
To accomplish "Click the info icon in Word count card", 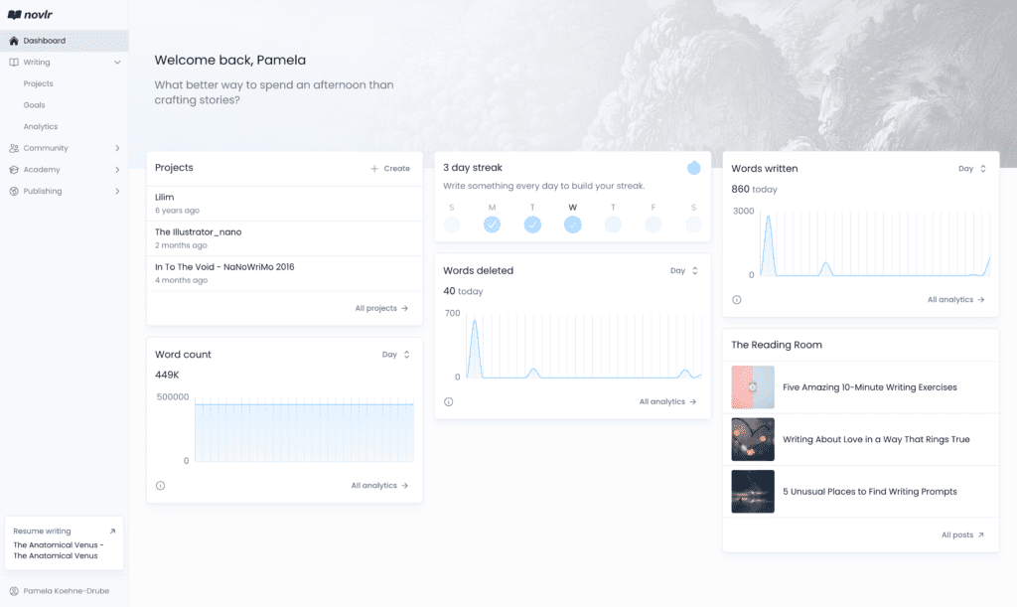I will point(160,485).
